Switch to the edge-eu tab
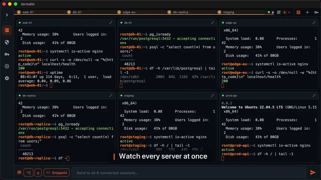The height and width of the screenshot is (180, 321). (139, 12)
